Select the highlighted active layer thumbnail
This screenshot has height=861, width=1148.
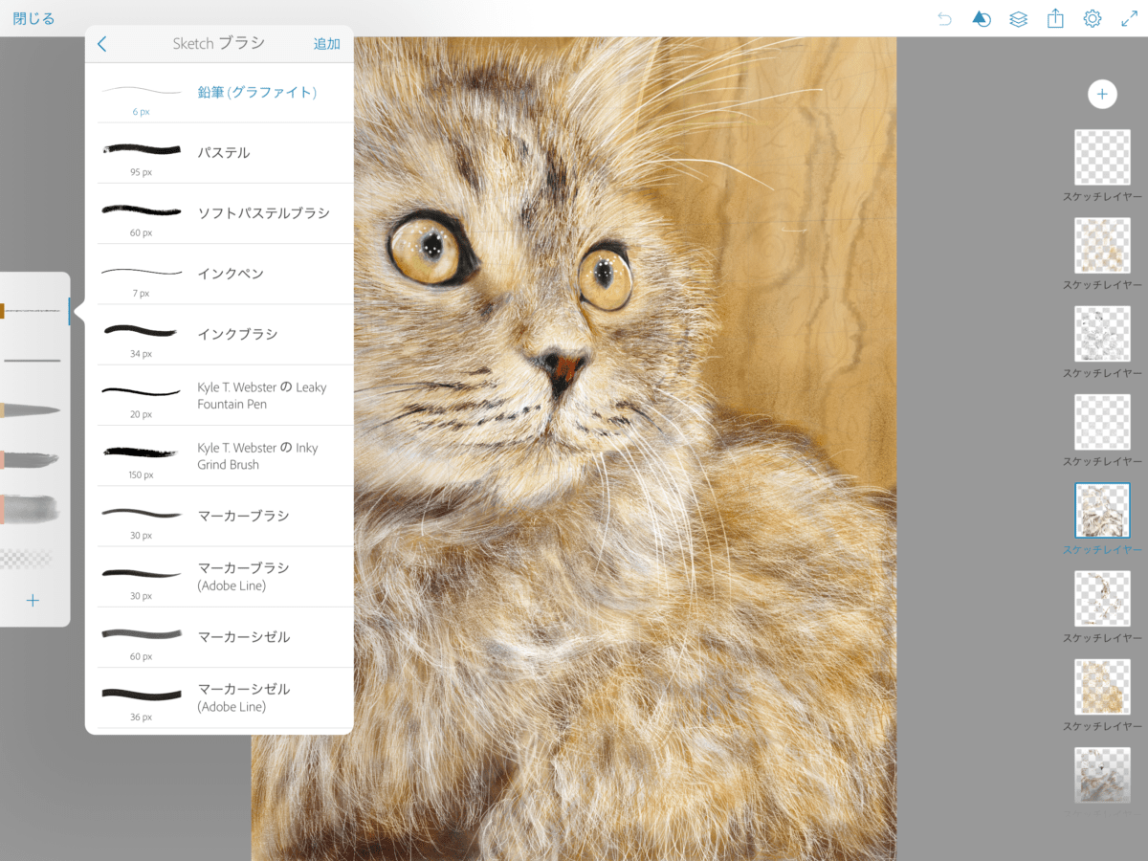1102,510
